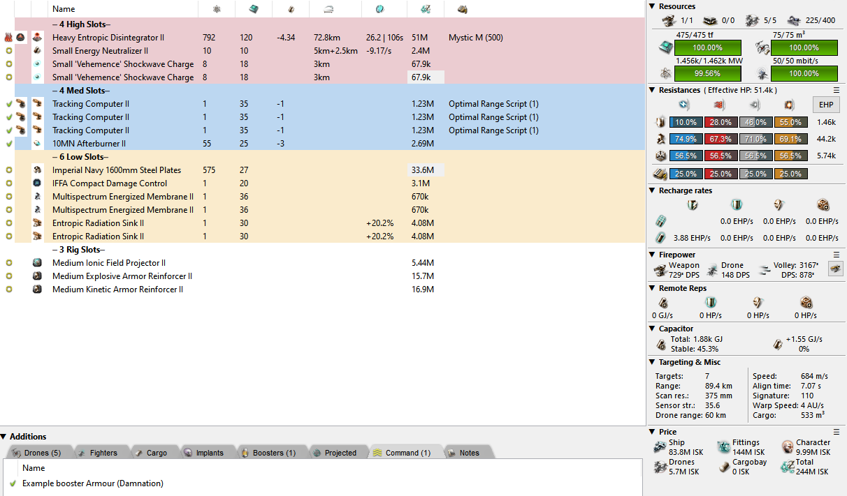
Task: Click the Name column header
Action: (64, 9)
